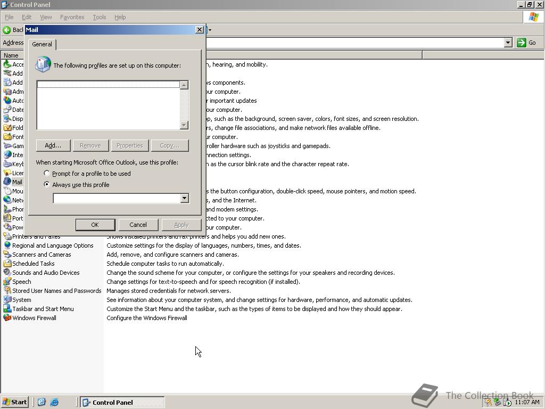The image size is (545, 409).
Task: Click the Mail icon in Control Panel list
Action: [x=7, y=182]
